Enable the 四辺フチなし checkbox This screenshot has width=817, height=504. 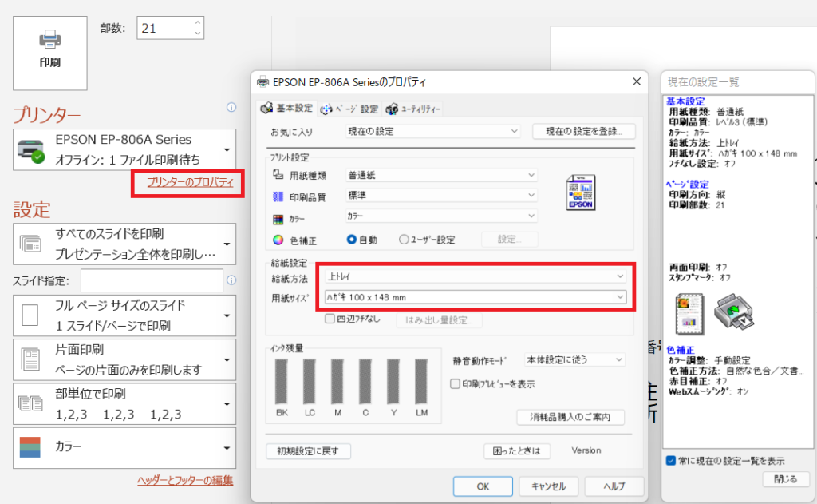330,319
